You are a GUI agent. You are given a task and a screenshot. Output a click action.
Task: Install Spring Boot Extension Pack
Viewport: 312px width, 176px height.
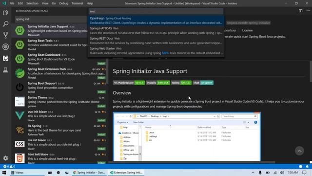click(101, 78)
